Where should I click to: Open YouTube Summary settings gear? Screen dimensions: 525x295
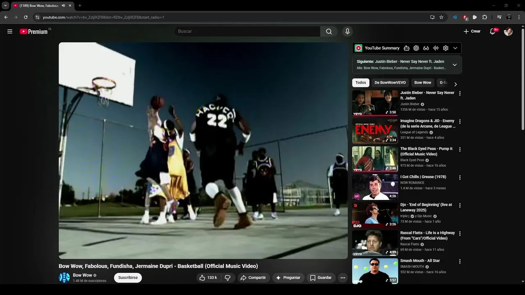[446, 48]
